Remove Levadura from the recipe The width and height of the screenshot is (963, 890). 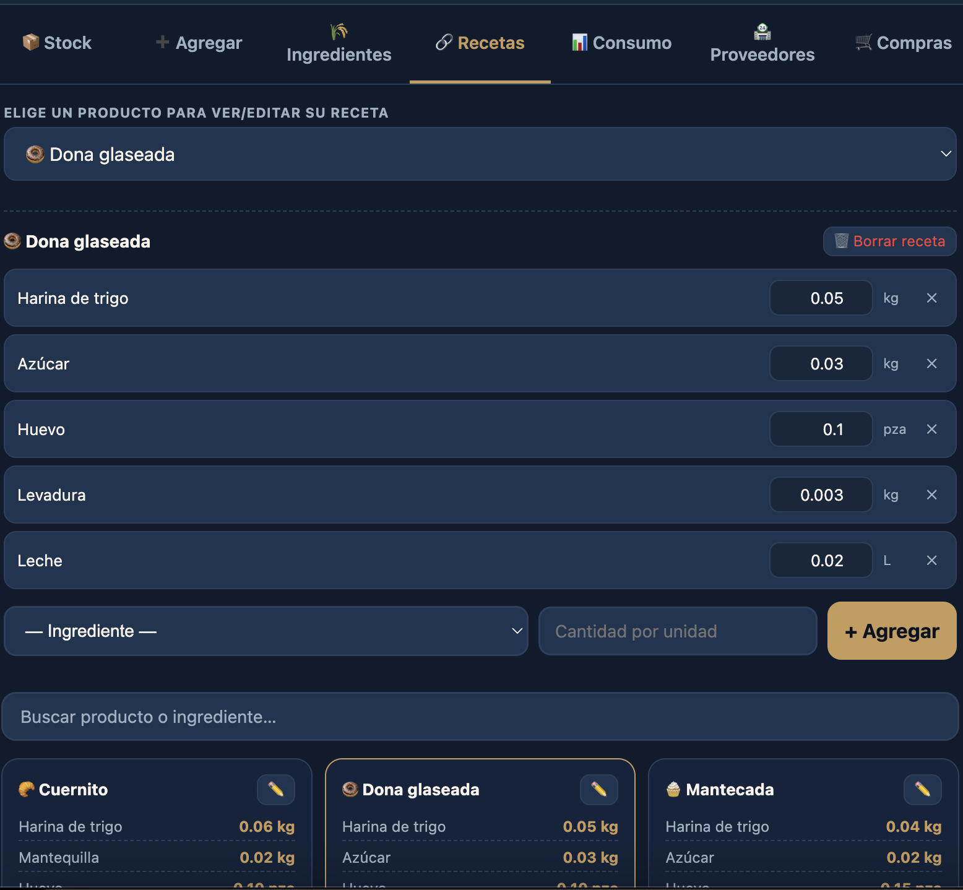point(931,495)
